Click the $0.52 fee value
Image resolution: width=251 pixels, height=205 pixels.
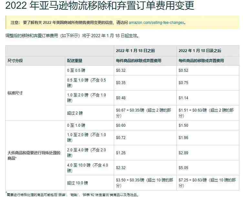tap(183, 70)
